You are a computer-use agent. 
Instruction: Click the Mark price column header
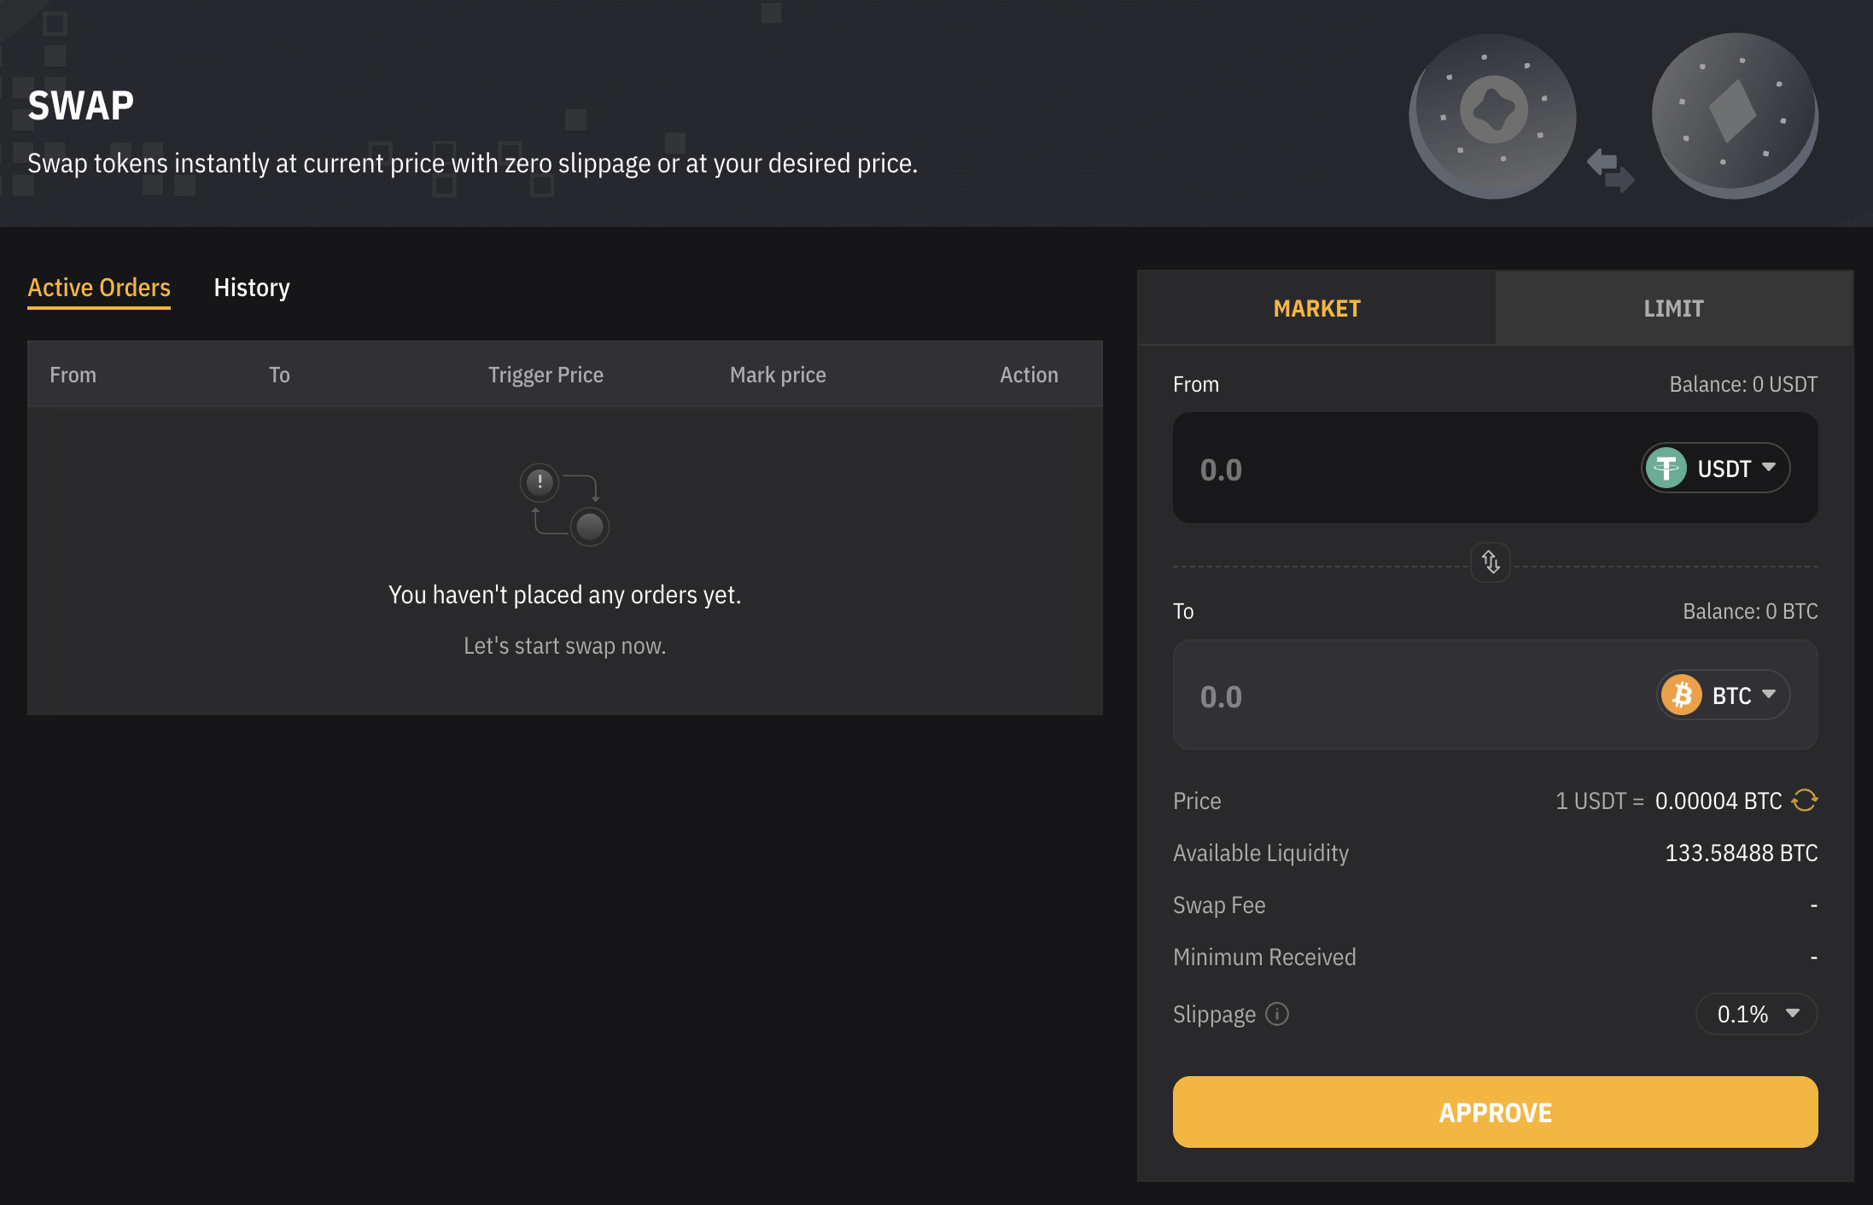coord(778,375)
